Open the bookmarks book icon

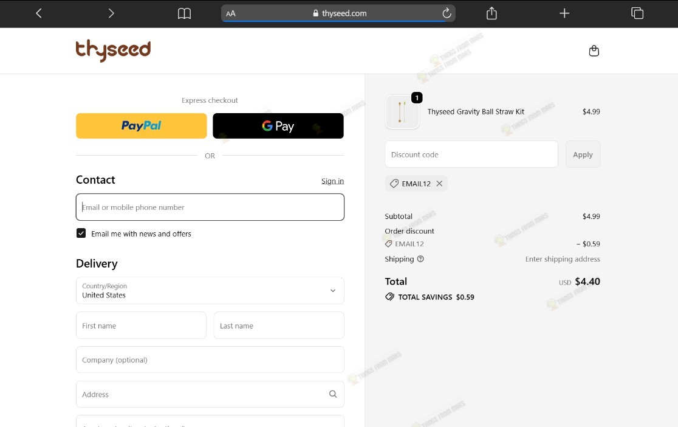coord(184,13)
